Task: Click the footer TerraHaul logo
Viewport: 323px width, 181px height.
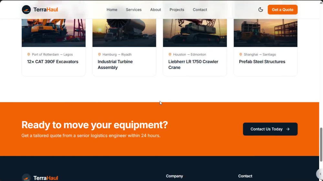Action: (x=40, y=178)
